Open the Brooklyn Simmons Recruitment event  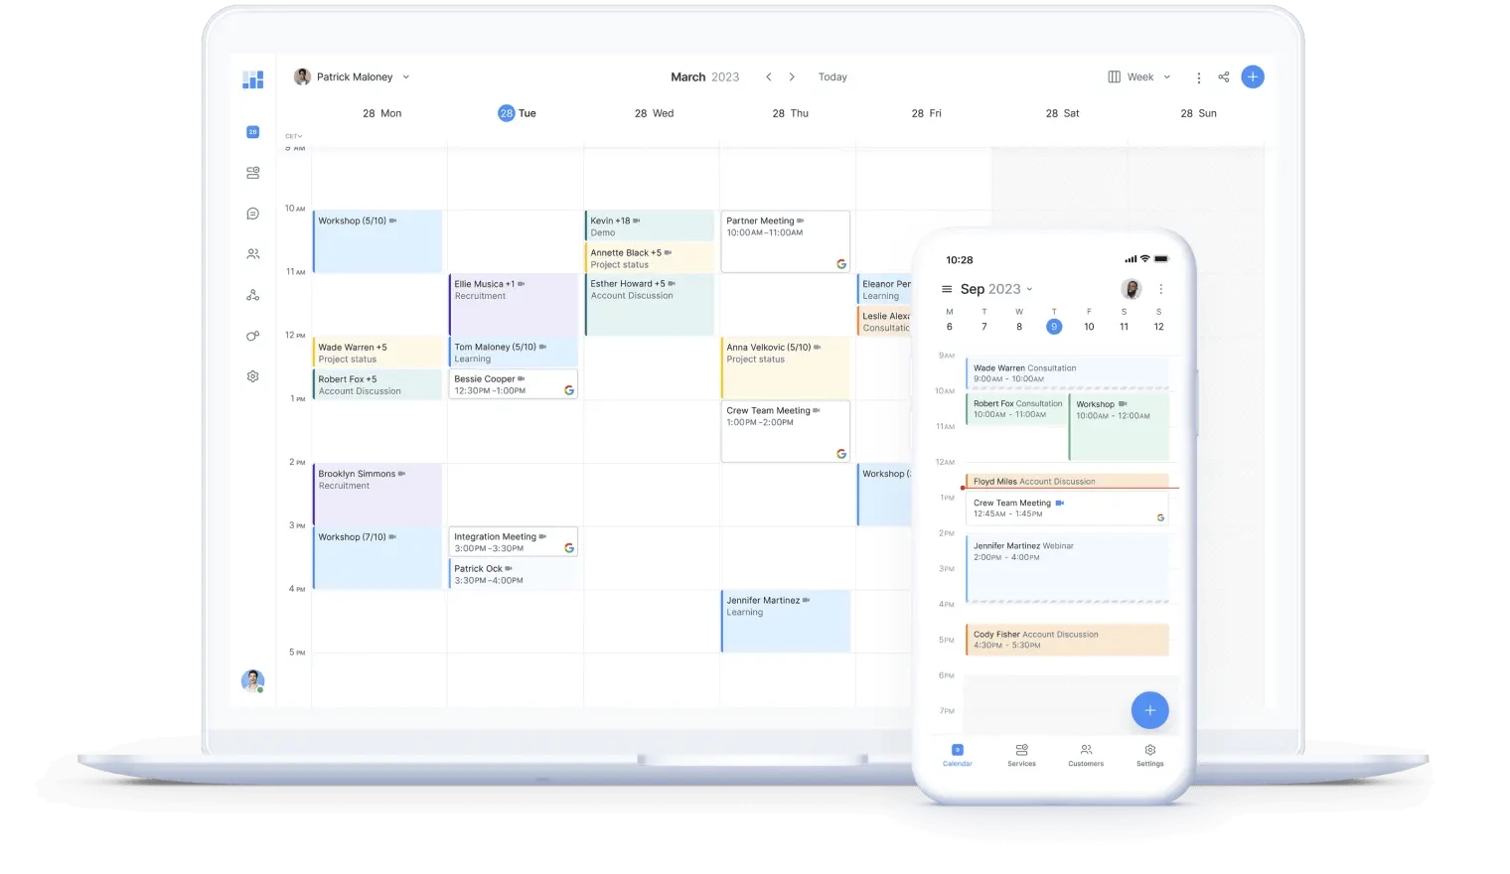(377, 495)
